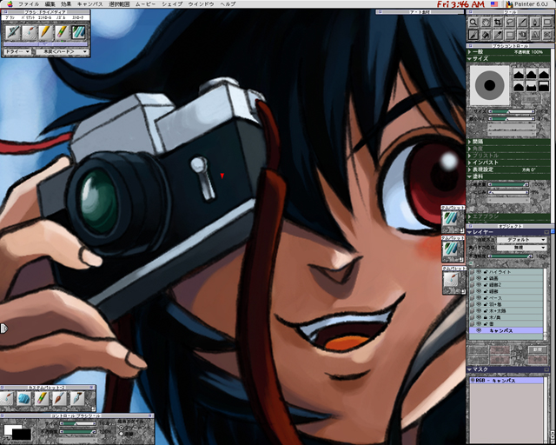
Task: Expand the 表現設定 section
Action: pyautogui.click(x=469, y=169)
